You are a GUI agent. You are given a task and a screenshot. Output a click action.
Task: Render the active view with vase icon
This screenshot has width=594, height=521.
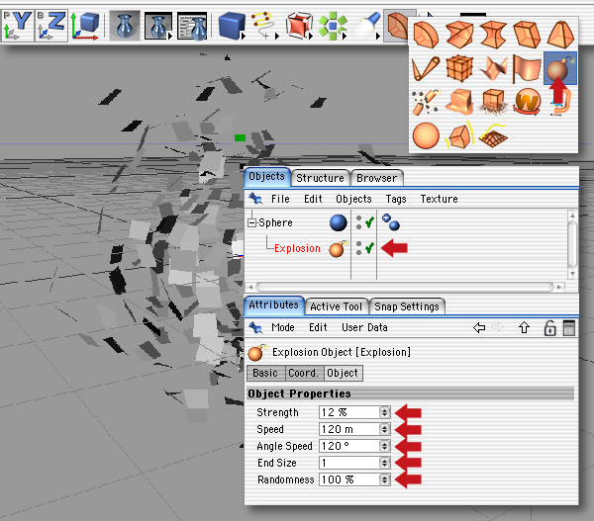click(x=125, y=26)
